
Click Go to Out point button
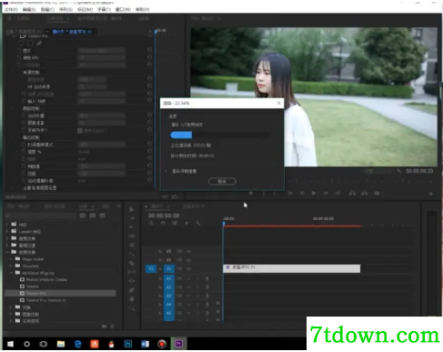(x=337, y=193)
